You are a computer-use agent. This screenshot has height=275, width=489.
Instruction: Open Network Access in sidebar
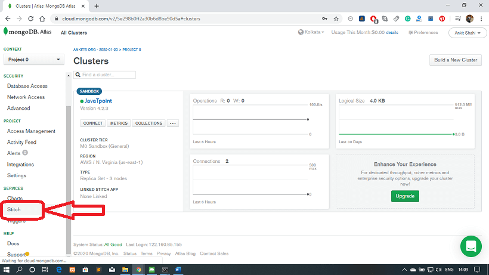point(26,97)
